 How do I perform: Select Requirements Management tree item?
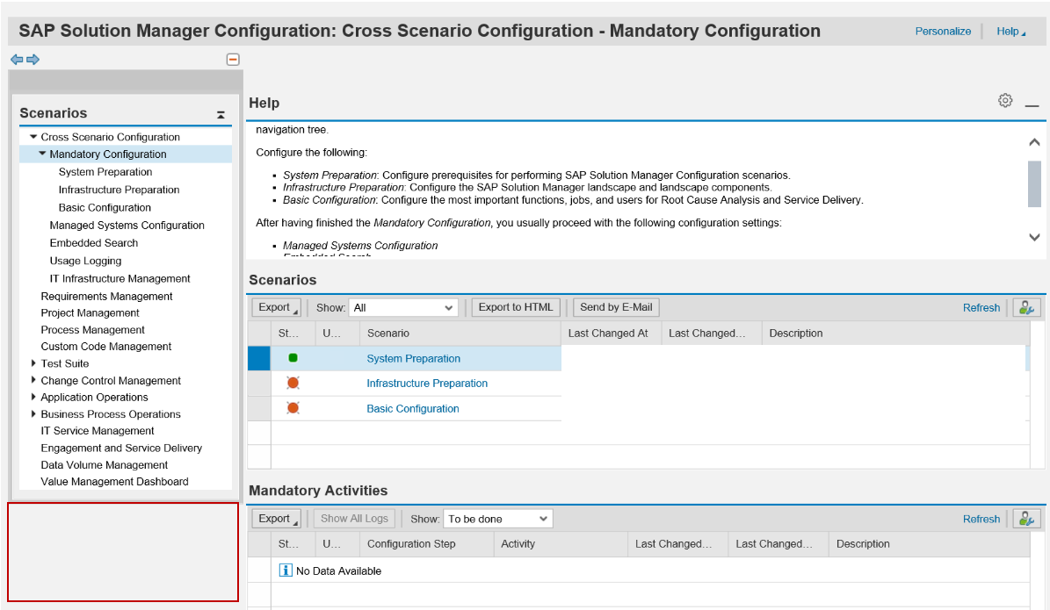tap(106, 297)
